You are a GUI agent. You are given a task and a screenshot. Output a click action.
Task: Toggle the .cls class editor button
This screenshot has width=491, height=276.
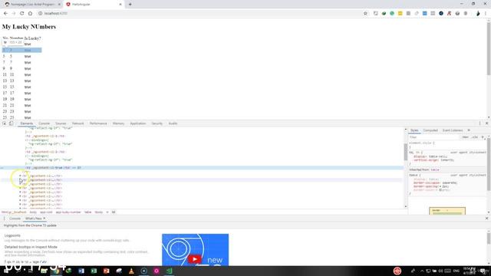[x=475, y=137]
